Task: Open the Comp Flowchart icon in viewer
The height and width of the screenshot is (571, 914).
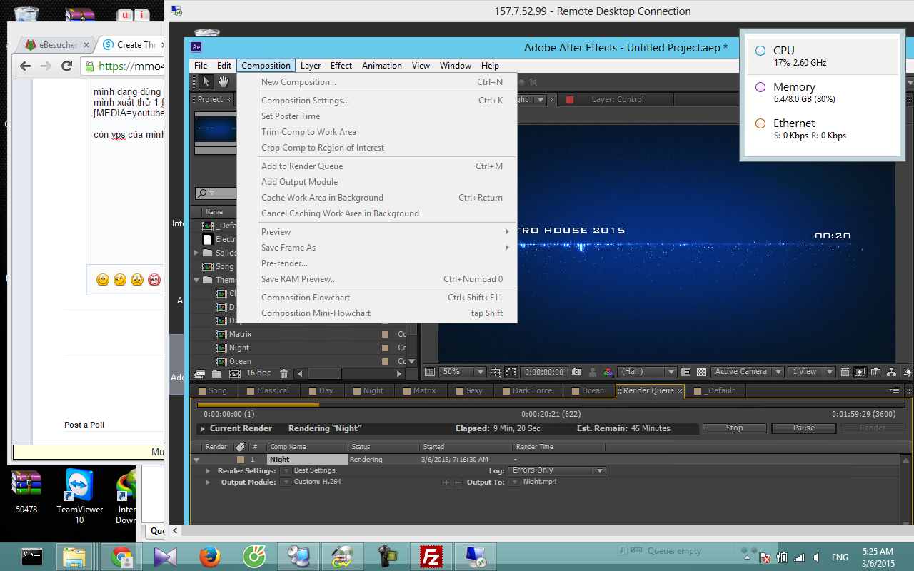Action: pyautogui.click(x=891, y=372)
